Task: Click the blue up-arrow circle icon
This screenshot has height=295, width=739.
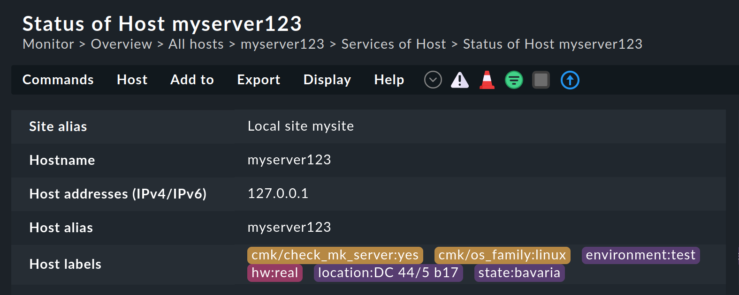Action: (x=570, y=80)
